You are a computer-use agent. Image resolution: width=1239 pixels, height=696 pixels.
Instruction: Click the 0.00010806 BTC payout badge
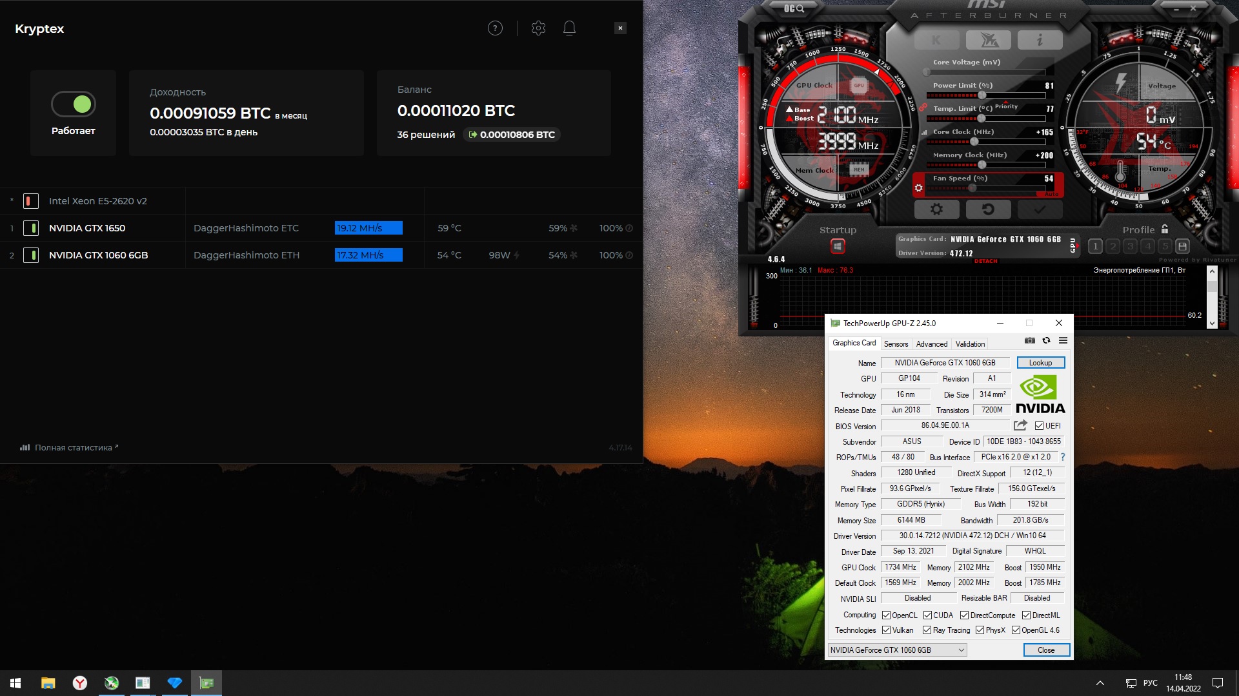pos(512,135)
